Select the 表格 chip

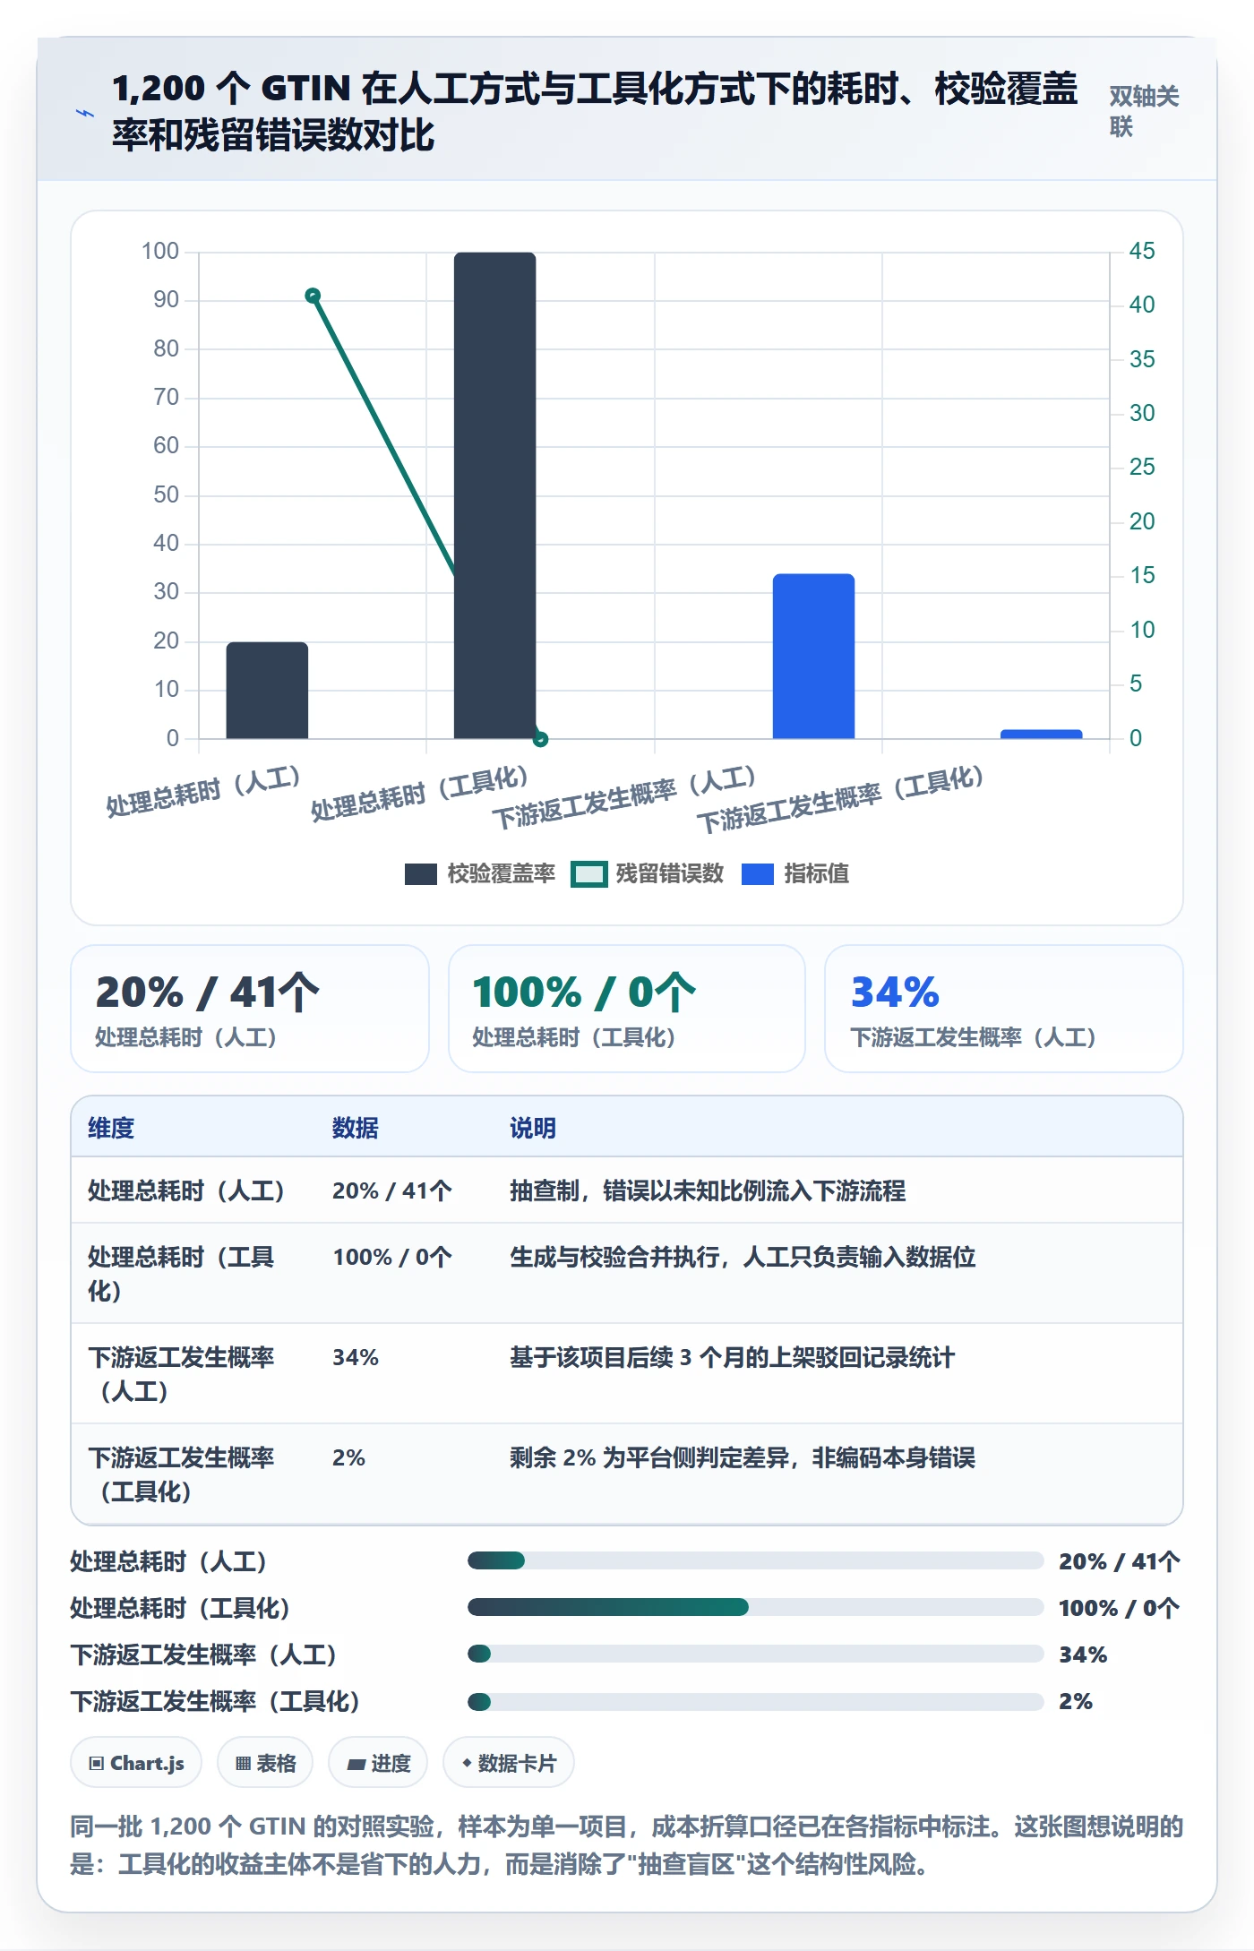[265, 1763]
